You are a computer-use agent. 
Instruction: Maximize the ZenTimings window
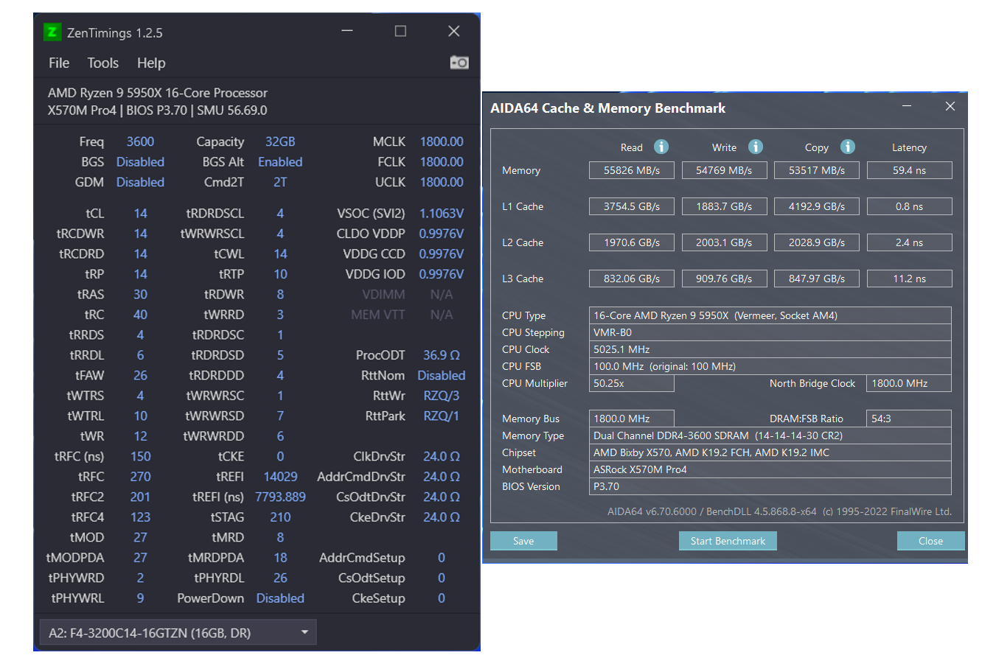click(400, 31)
